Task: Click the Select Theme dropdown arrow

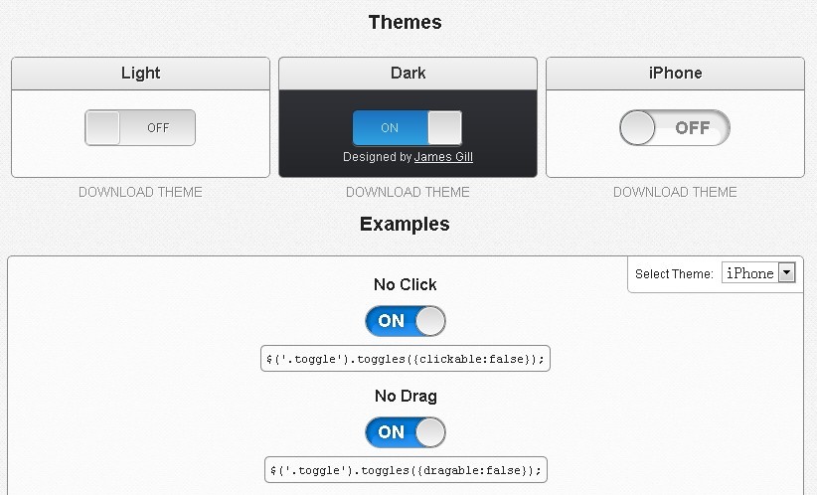Action: (787, 273)
